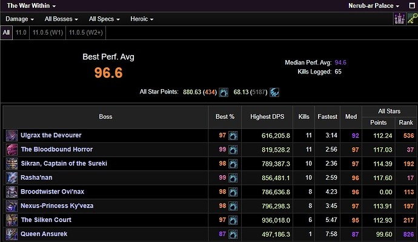The width and height of the screenshot is (418, 242).
Task: Sort by Fastest column header
Action: (327, 117)
